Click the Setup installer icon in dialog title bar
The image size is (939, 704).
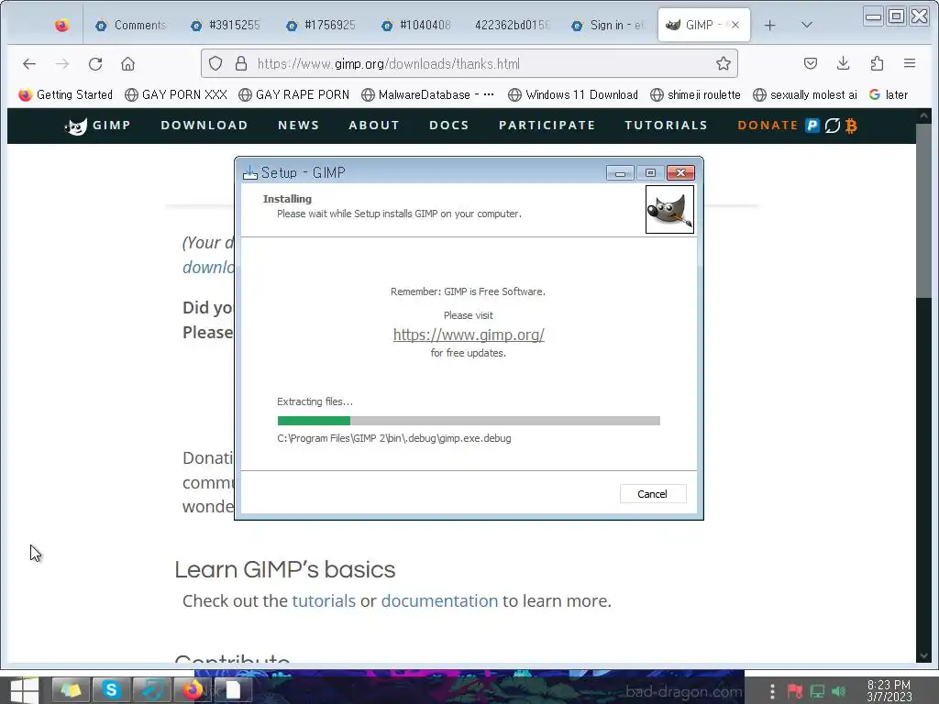tap(249, 172)
